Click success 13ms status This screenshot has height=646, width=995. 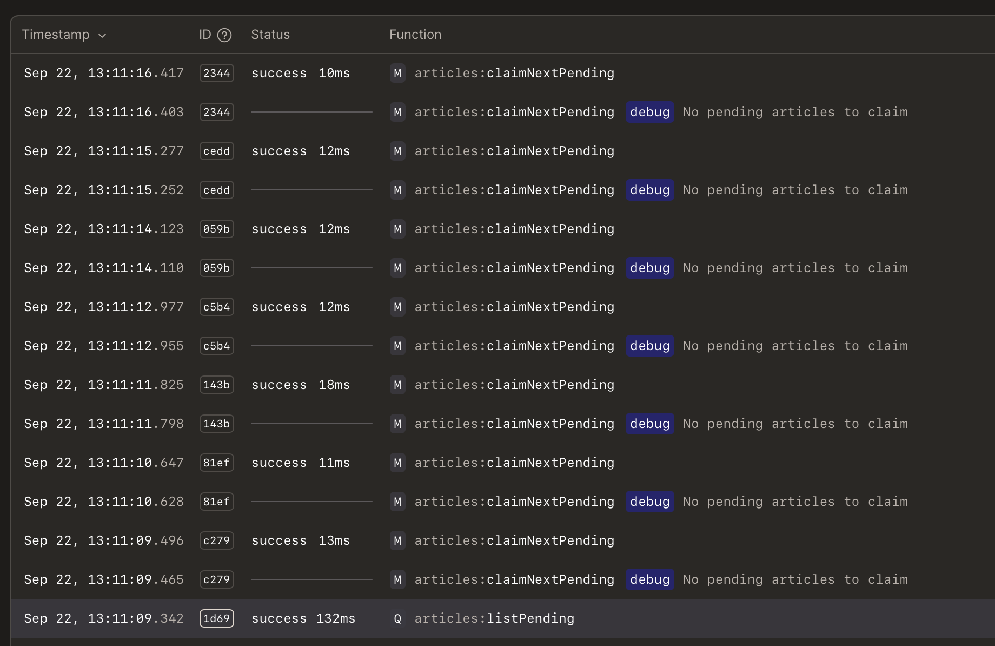pyautogui.click(x=301, y=540)
